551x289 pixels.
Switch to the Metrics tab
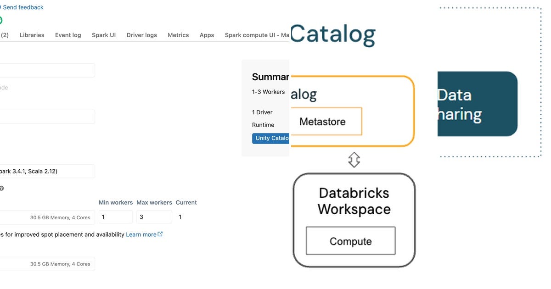178,35
